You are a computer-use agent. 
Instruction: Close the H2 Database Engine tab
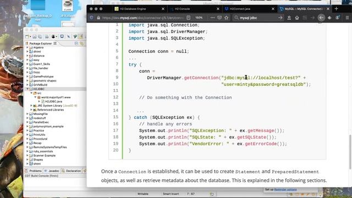[163, 9]
